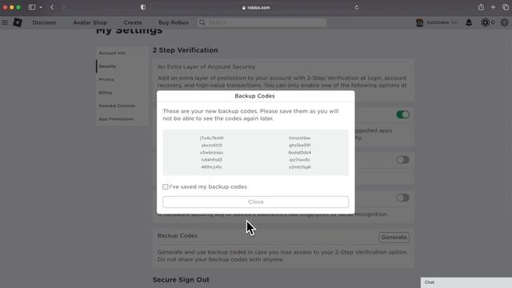Click the Safari share icon
The width and height of the screenshot is (512, 288).
pyautogui.click(x=481, y=7)
